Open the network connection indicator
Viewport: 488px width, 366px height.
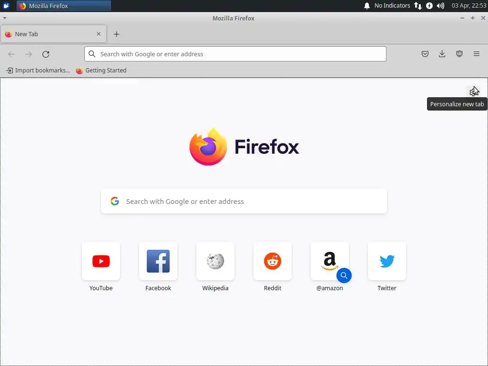click(x=418, y=6)
